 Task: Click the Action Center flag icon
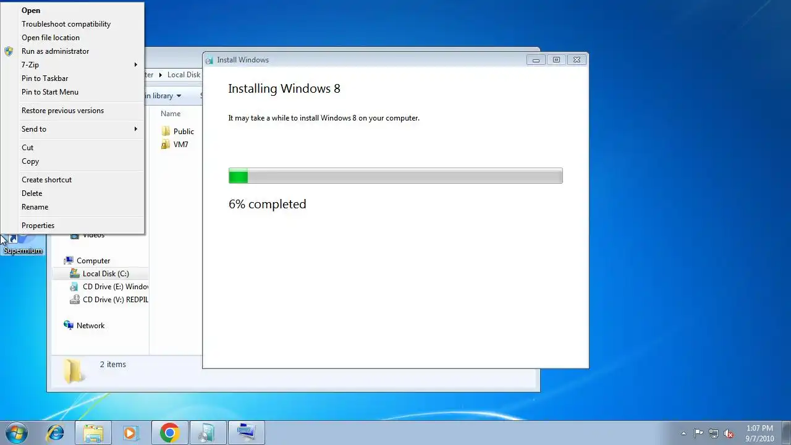tap(699, 433)
